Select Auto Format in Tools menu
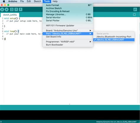The image size is (140, 123). click(x=68, y=5)
